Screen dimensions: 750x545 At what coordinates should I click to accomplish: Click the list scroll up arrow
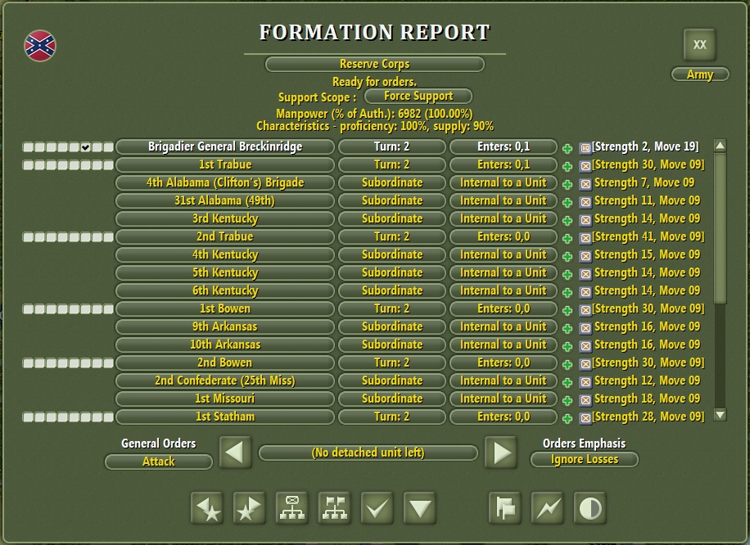point(721,146)
